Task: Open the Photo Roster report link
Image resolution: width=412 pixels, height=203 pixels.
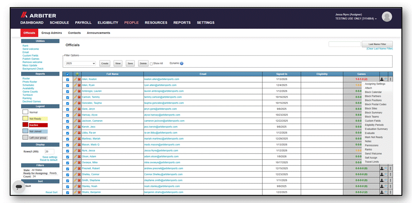Action: click(x=30, y=82)
